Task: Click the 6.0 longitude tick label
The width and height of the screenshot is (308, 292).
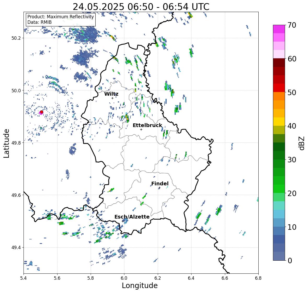Action: point(124,278)
